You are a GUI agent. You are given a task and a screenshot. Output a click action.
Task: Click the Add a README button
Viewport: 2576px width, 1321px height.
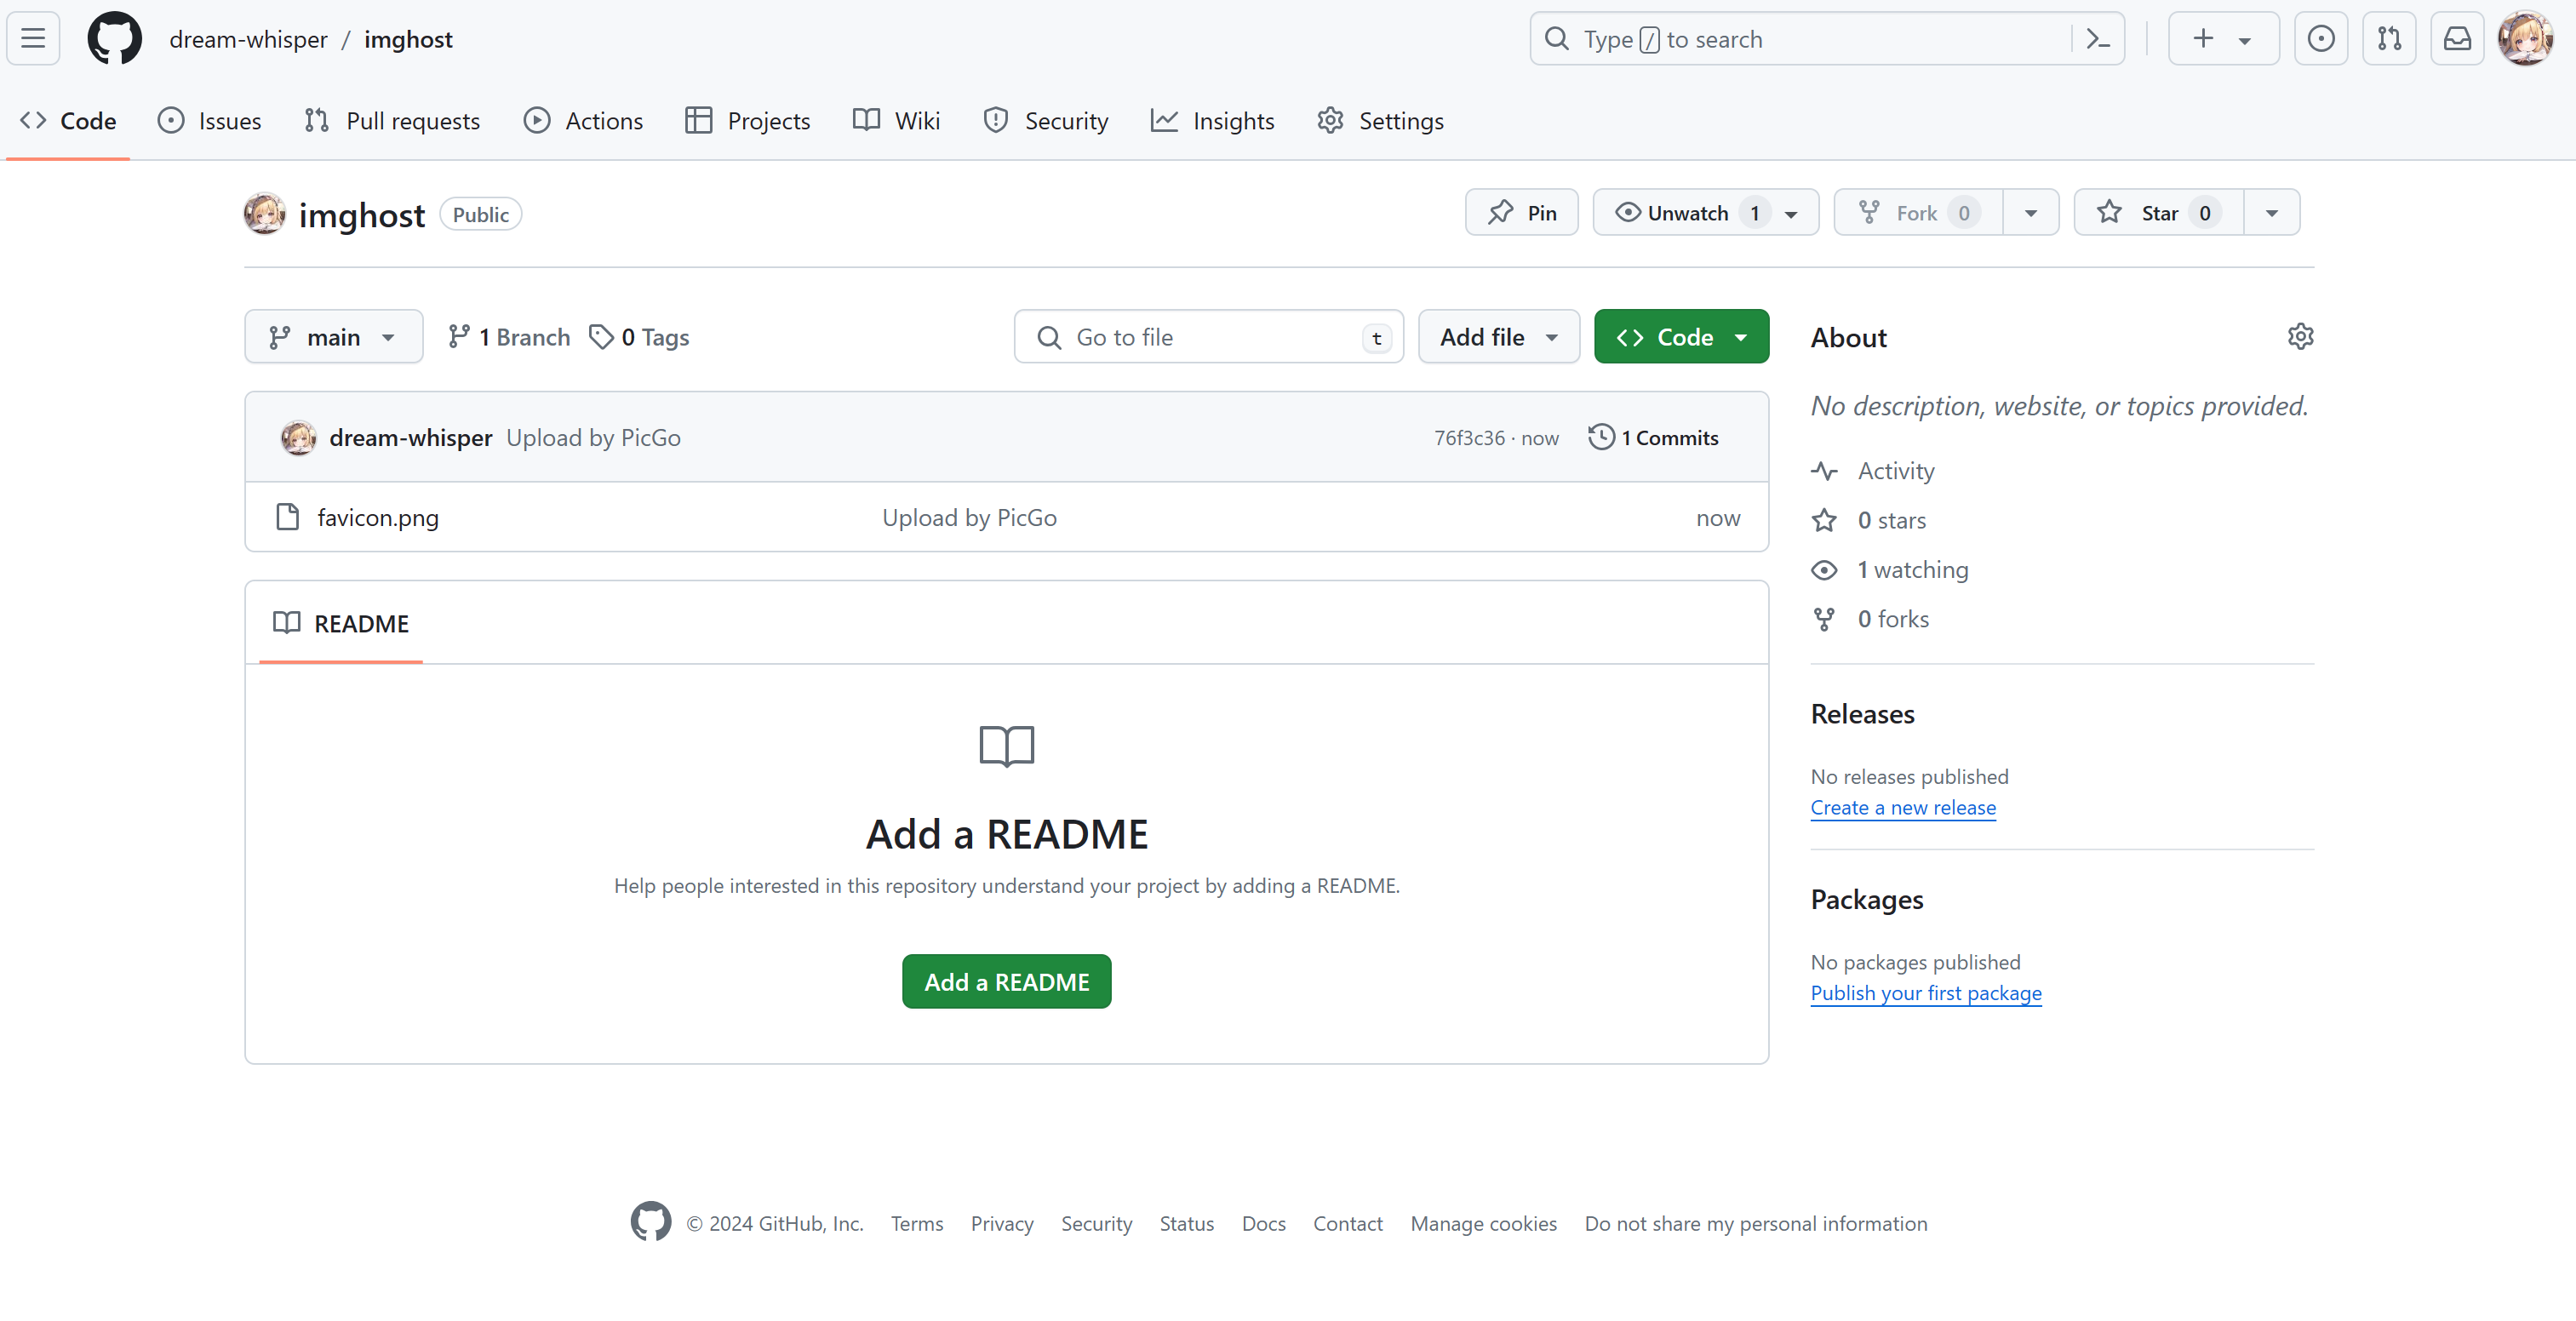pyautogui.click(x=1006, y=982)
